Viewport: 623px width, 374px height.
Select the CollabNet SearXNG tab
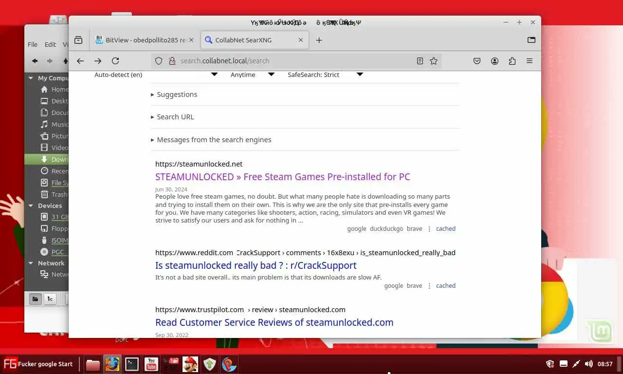255,40
